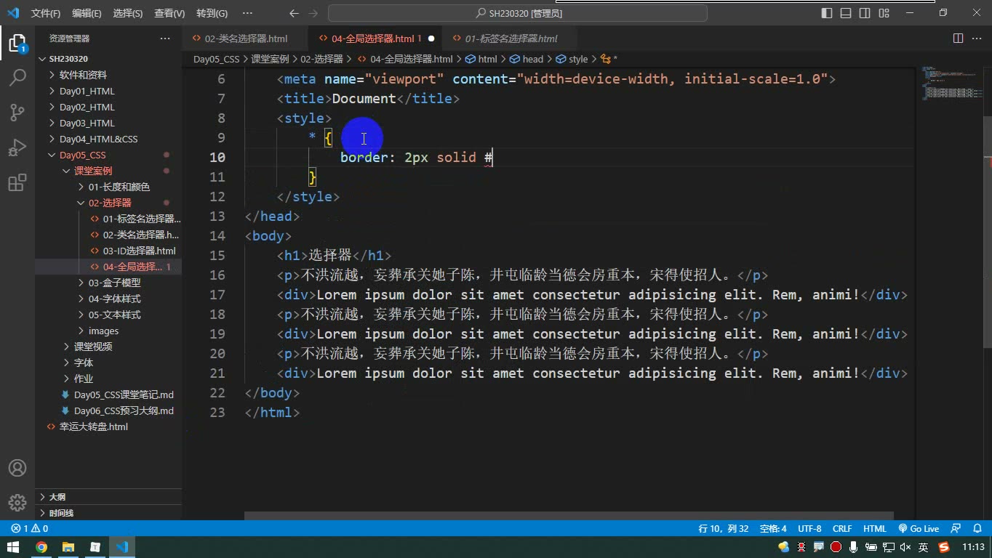Open the 编辑(E) menu
992x558 pixels.
pos(87,13)
